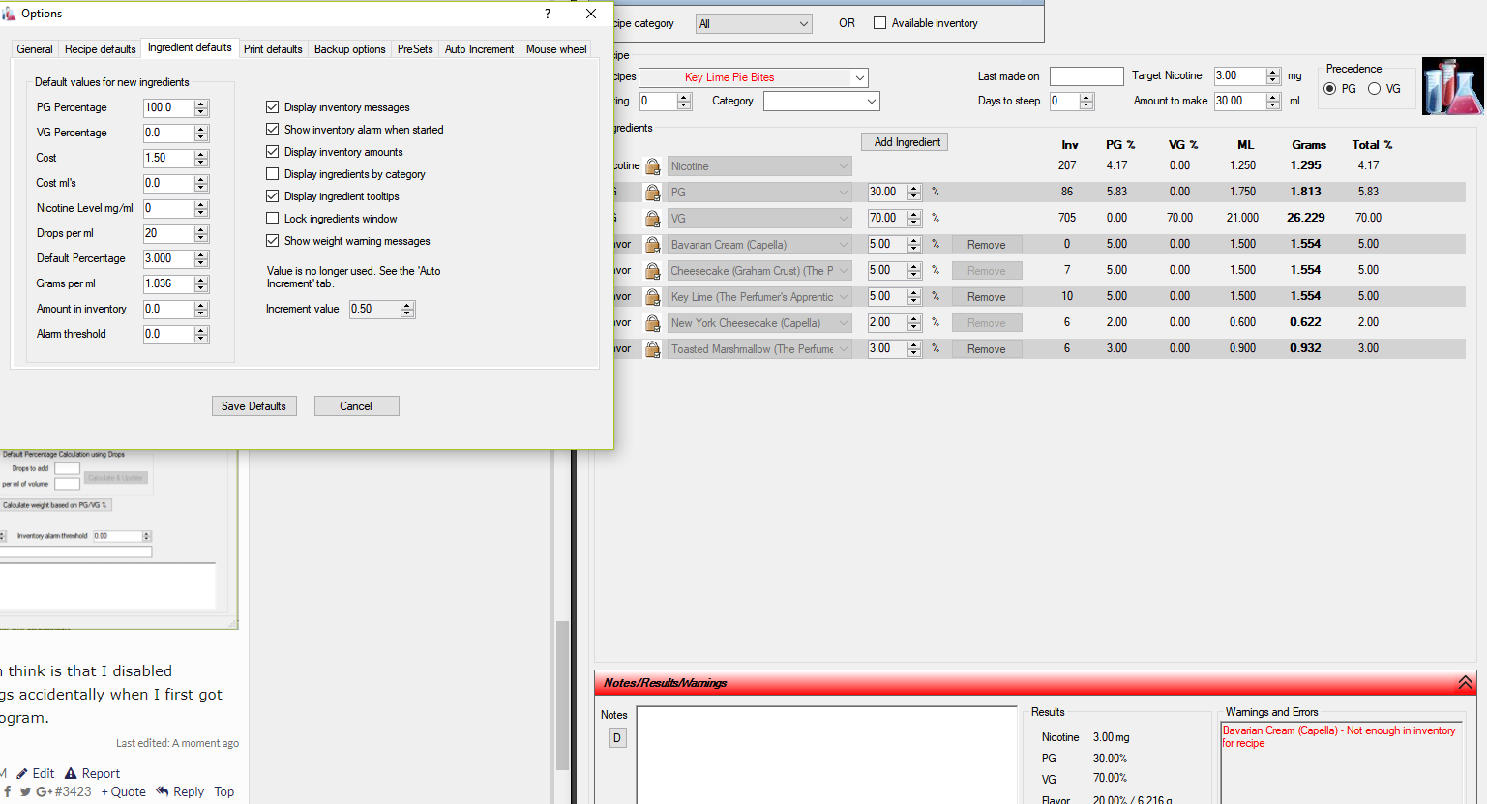
Task: Enable Display ingredients by category
Action: point(273,174)
